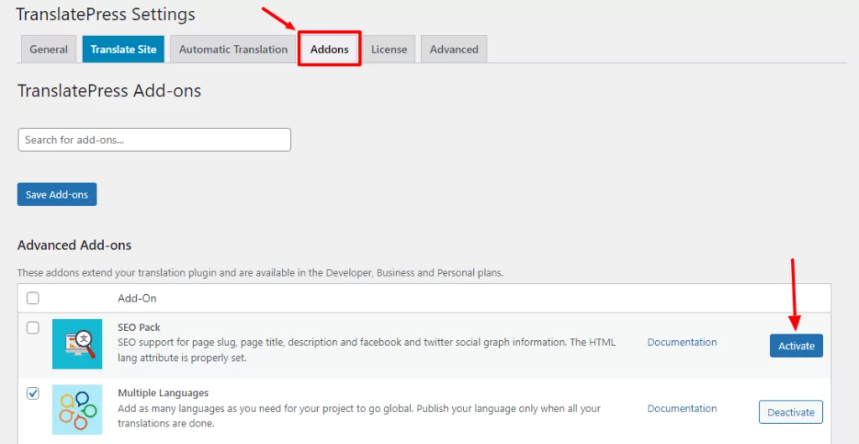Select the Addons tab
This screenshot has width=859, height=444.
(329, 49)
